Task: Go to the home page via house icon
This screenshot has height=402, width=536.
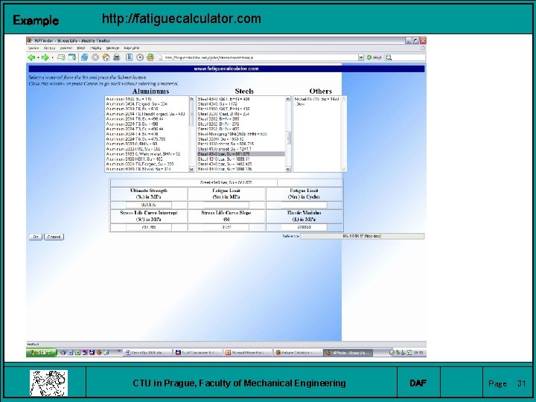Action: (x=106, y=57)
